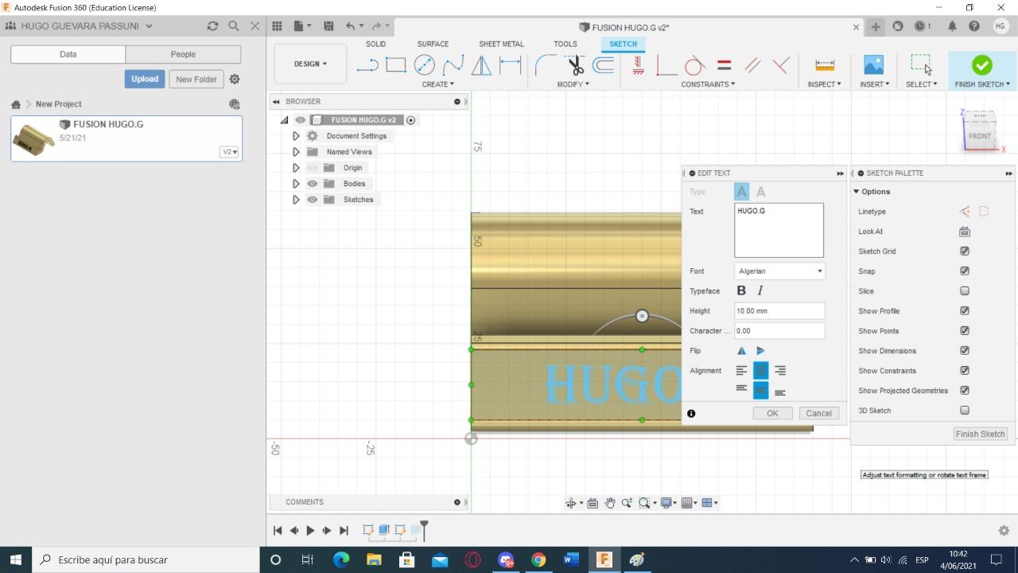Apply the Perpendicular constraint
Screen dimensions: 1018x573
781,65
